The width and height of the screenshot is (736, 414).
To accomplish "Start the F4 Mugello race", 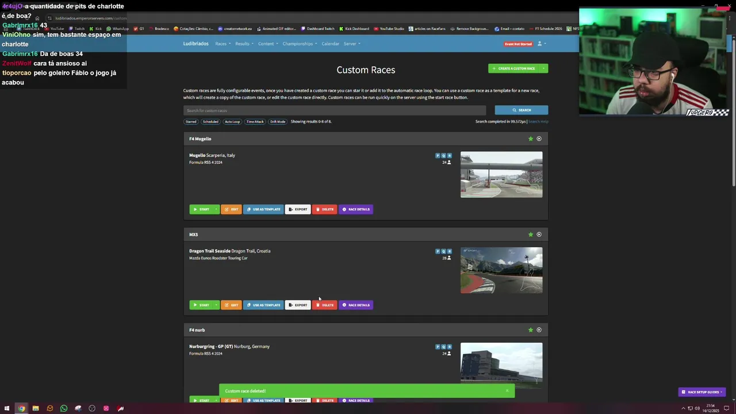I will tap(201, 209).
